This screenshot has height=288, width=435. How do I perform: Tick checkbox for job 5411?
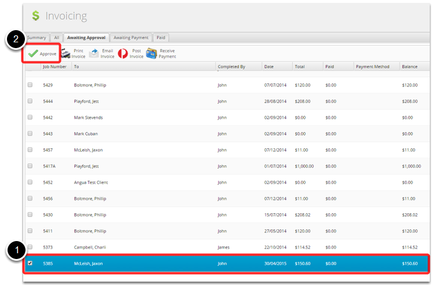[x=30, y=231]
